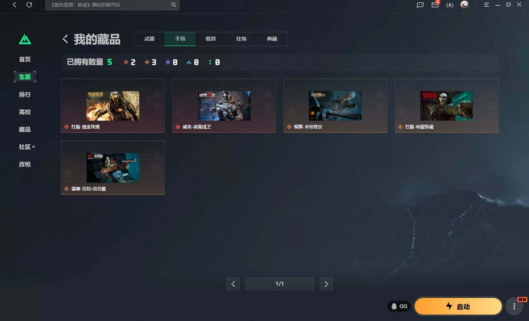
Task: Switch to the 典藏 tab
Action: point(272,39)
